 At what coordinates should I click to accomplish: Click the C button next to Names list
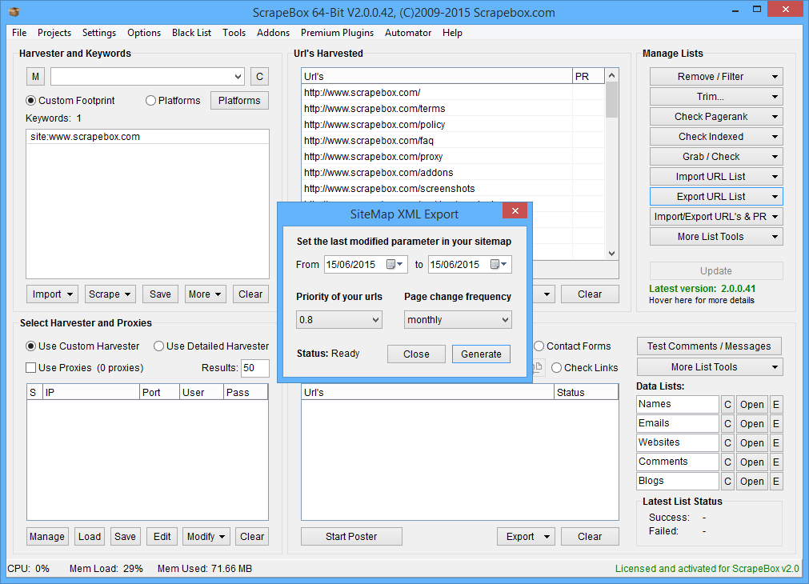click(728, 405)
